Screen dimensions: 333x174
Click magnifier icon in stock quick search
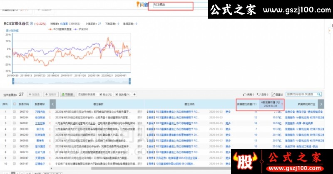click(319, 94)
